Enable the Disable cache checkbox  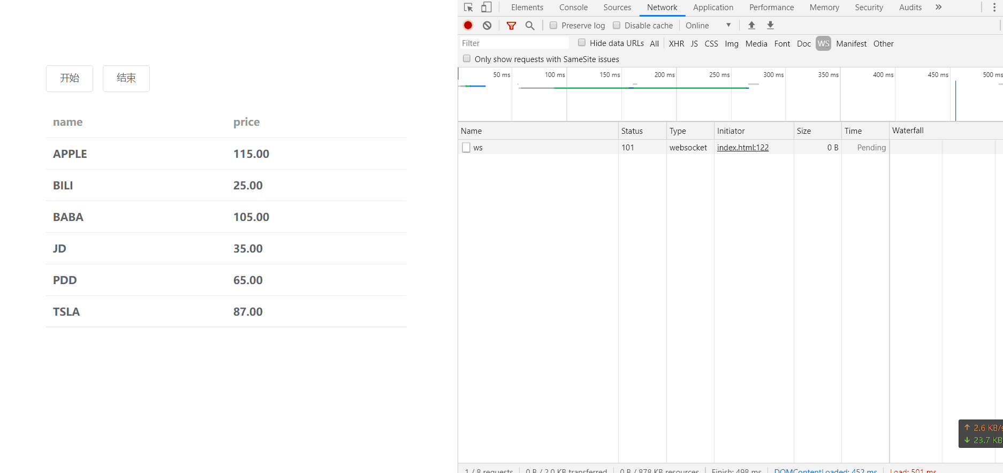point(617,25)
